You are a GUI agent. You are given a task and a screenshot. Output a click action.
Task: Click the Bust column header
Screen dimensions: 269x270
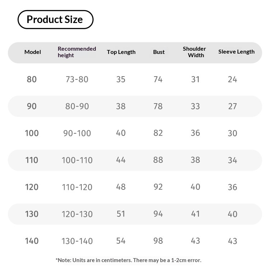pos(159,52)
